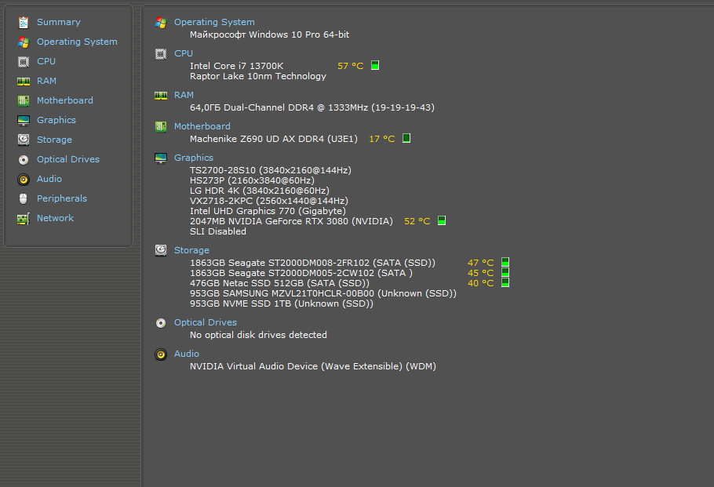Click the Graphics monitor icon in sidebar

(x=24, y=120)
